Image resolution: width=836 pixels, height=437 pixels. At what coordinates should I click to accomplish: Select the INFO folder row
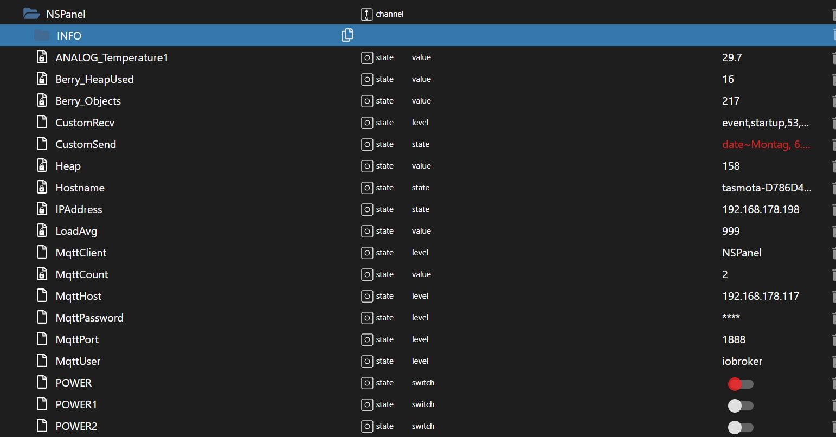click(x=418, y=35)
